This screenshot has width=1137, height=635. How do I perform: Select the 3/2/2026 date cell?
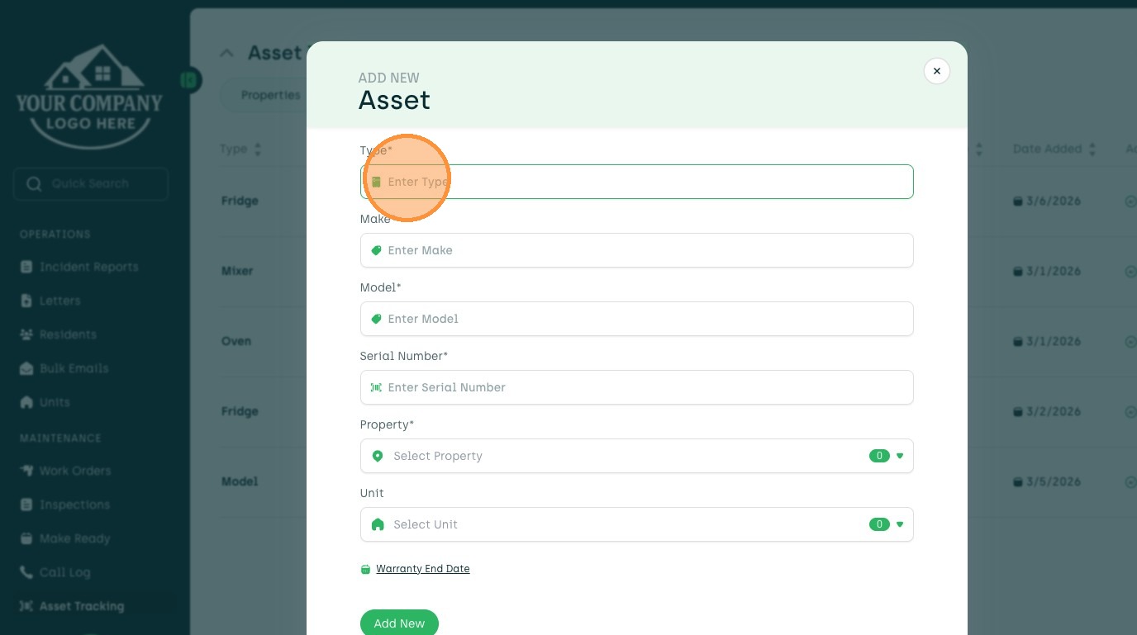pos(1047,412)
